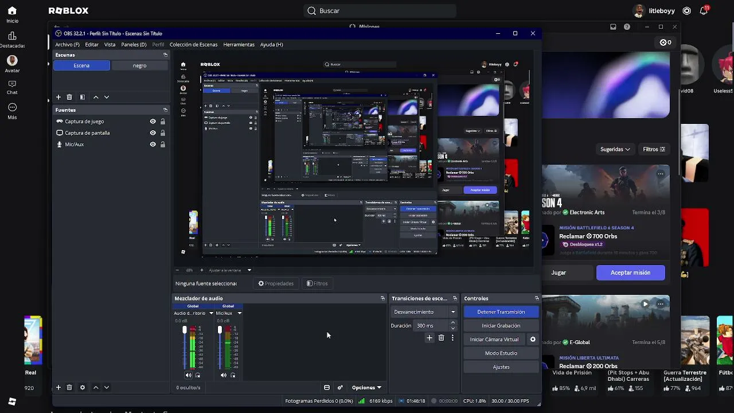Open the Mic/Aux mixer channel dropdown arrow

[239, 313]
